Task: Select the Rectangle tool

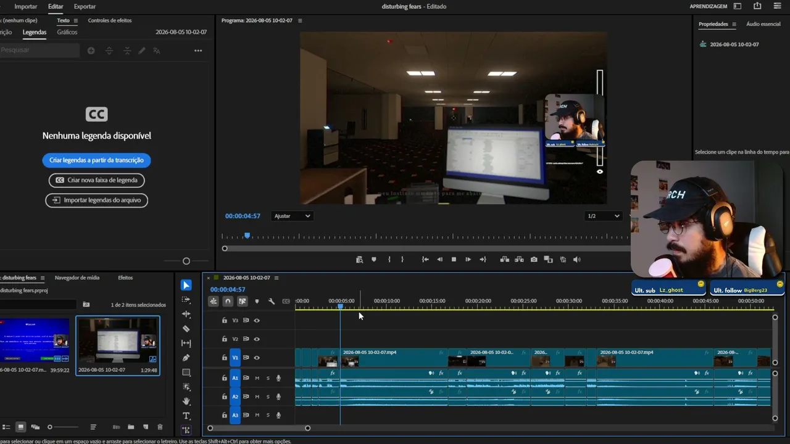Action: [186, 372]
